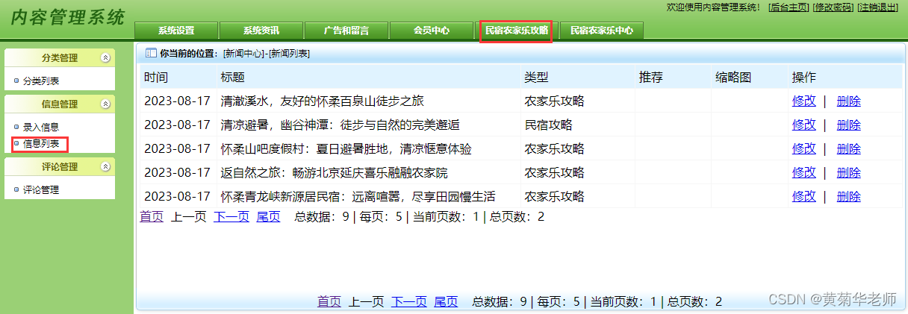The width and height of the screenshot is (908, 314).
Task: Edit the 清凉避暑，幽谷神潭 entry
Action: (x=804, y=125)
